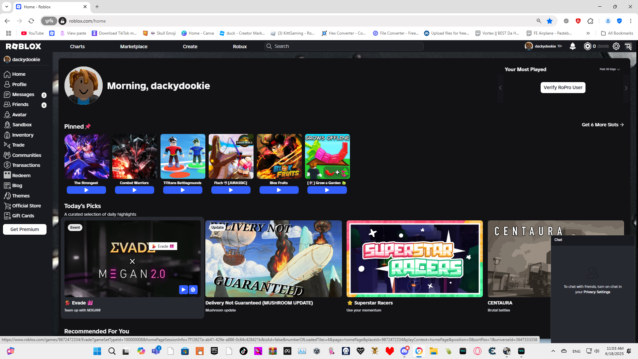Open the Robux tab

point(240,47)
